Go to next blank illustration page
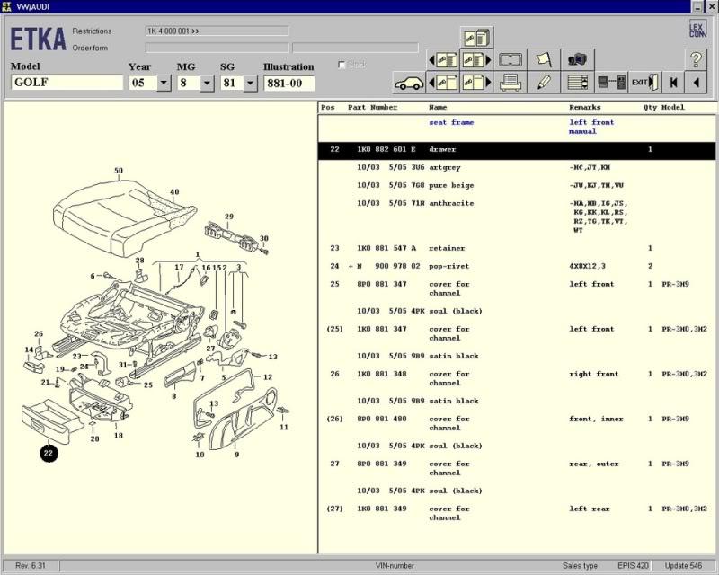 coord(476,83)
